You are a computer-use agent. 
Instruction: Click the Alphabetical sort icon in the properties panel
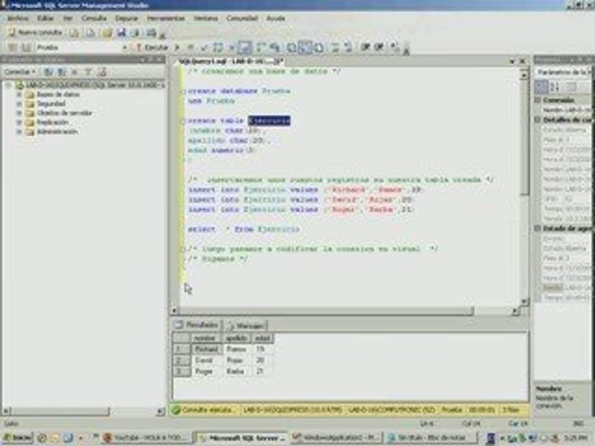pos(555,87)
